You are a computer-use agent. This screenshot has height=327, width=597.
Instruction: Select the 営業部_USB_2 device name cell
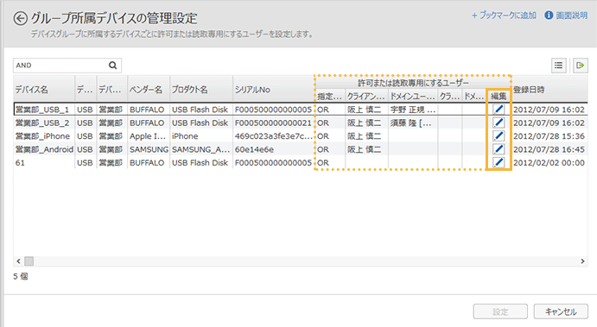point(44,123)
